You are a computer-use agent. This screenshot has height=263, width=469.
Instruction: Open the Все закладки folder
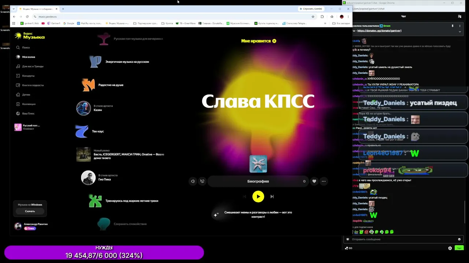click(x=341, y=23)
